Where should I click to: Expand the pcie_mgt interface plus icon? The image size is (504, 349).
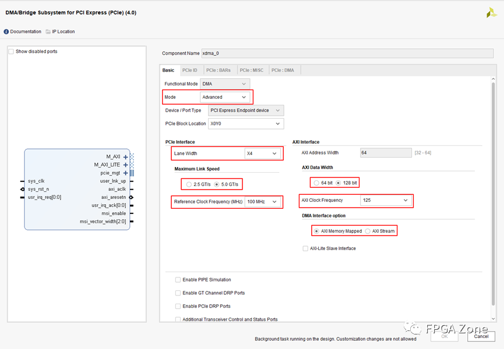pos(125,173)
